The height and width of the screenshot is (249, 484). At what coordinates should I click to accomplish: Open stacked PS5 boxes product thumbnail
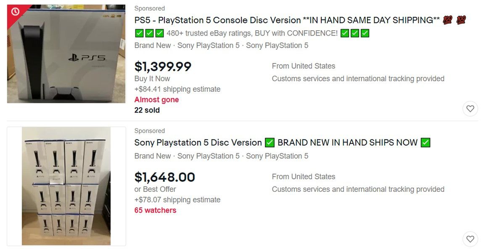click(66, 186)
